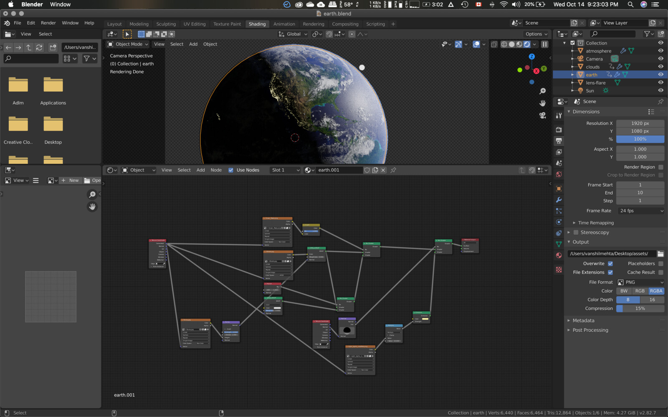The image size is (668, 417).
Task: Browse output folder for render path
Action: [x=660, y=254]
